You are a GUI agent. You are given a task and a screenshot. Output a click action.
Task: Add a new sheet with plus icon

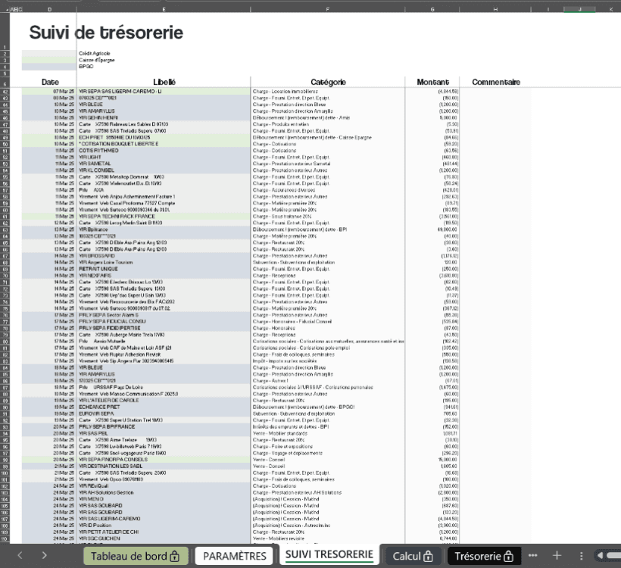[x=557, y=555]
